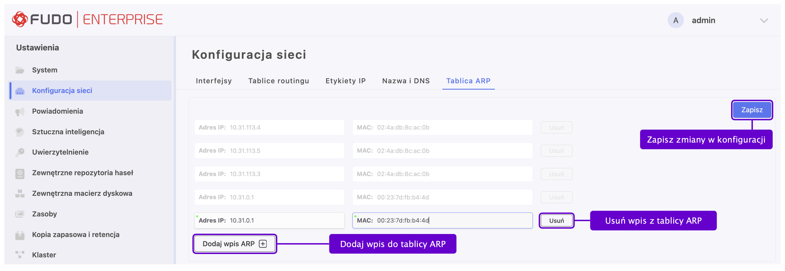Click the Uwierzytelnienie key icon
Viewport: 785px width, 271px height.
click(x=20, y=152)
